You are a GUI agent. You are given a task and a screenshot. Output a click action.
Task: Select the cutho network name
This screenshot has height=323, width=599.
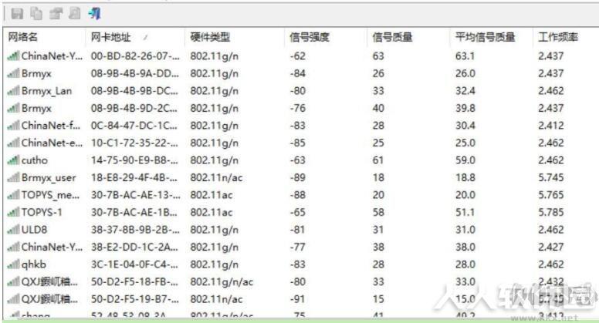35,160
